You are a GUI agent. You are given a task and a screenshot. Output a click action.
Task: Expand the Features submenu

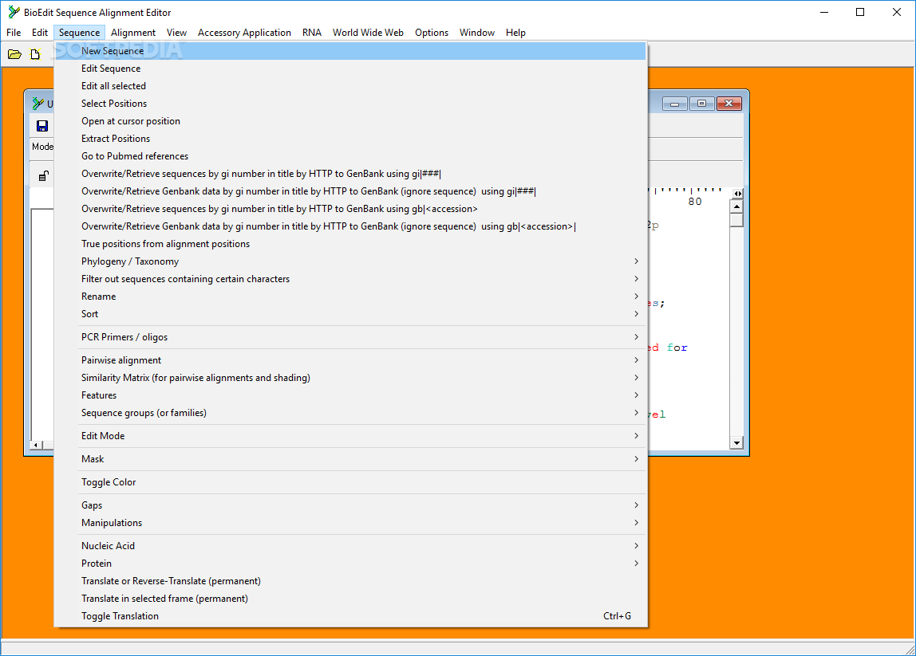pos(350,395)
